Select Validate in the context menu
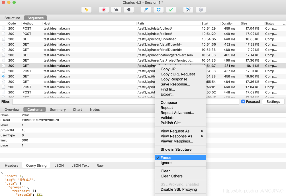The image size is (286, 196). [167, 118]
